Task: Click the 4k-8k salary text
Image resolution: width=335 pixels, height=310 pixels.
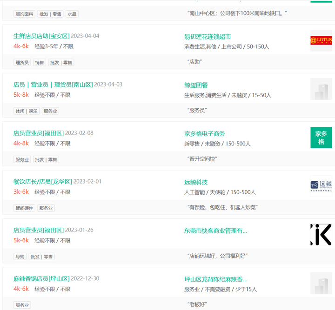Action: pos(21,143)
